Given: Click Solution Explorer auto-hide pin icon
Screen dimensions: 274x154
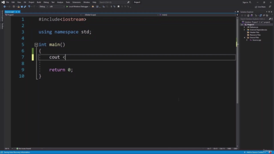Looking at the screenshot, I should pyautogui.click(x=269, y=12).
